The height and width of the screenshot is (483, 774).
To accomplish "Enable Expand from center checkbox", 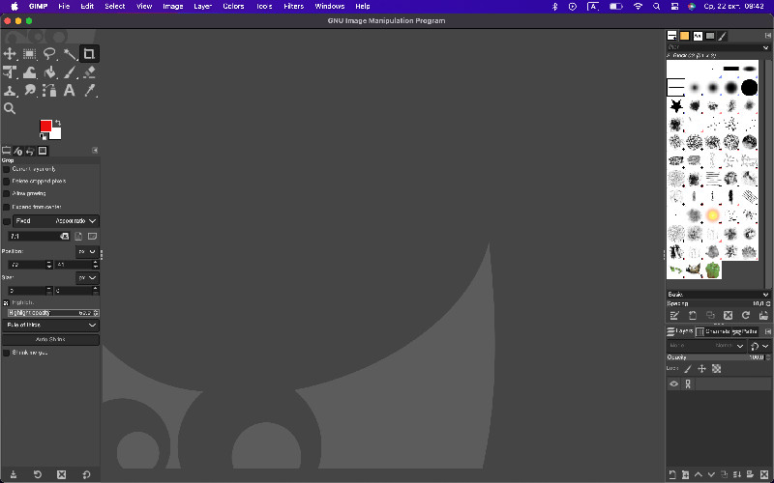I will coord(7,207).
